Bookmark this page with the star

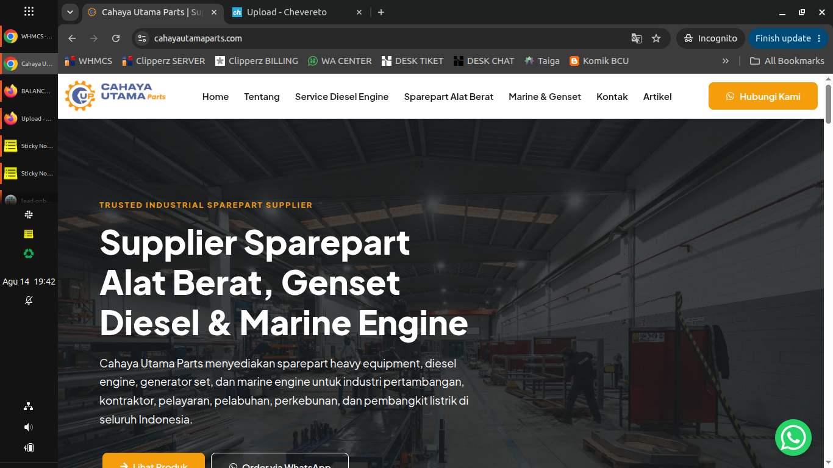coord(656,38)
